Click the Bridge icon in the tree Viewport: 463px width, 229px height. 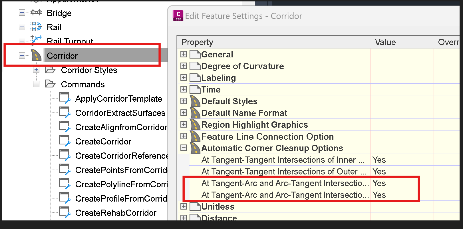pos(36,13)
